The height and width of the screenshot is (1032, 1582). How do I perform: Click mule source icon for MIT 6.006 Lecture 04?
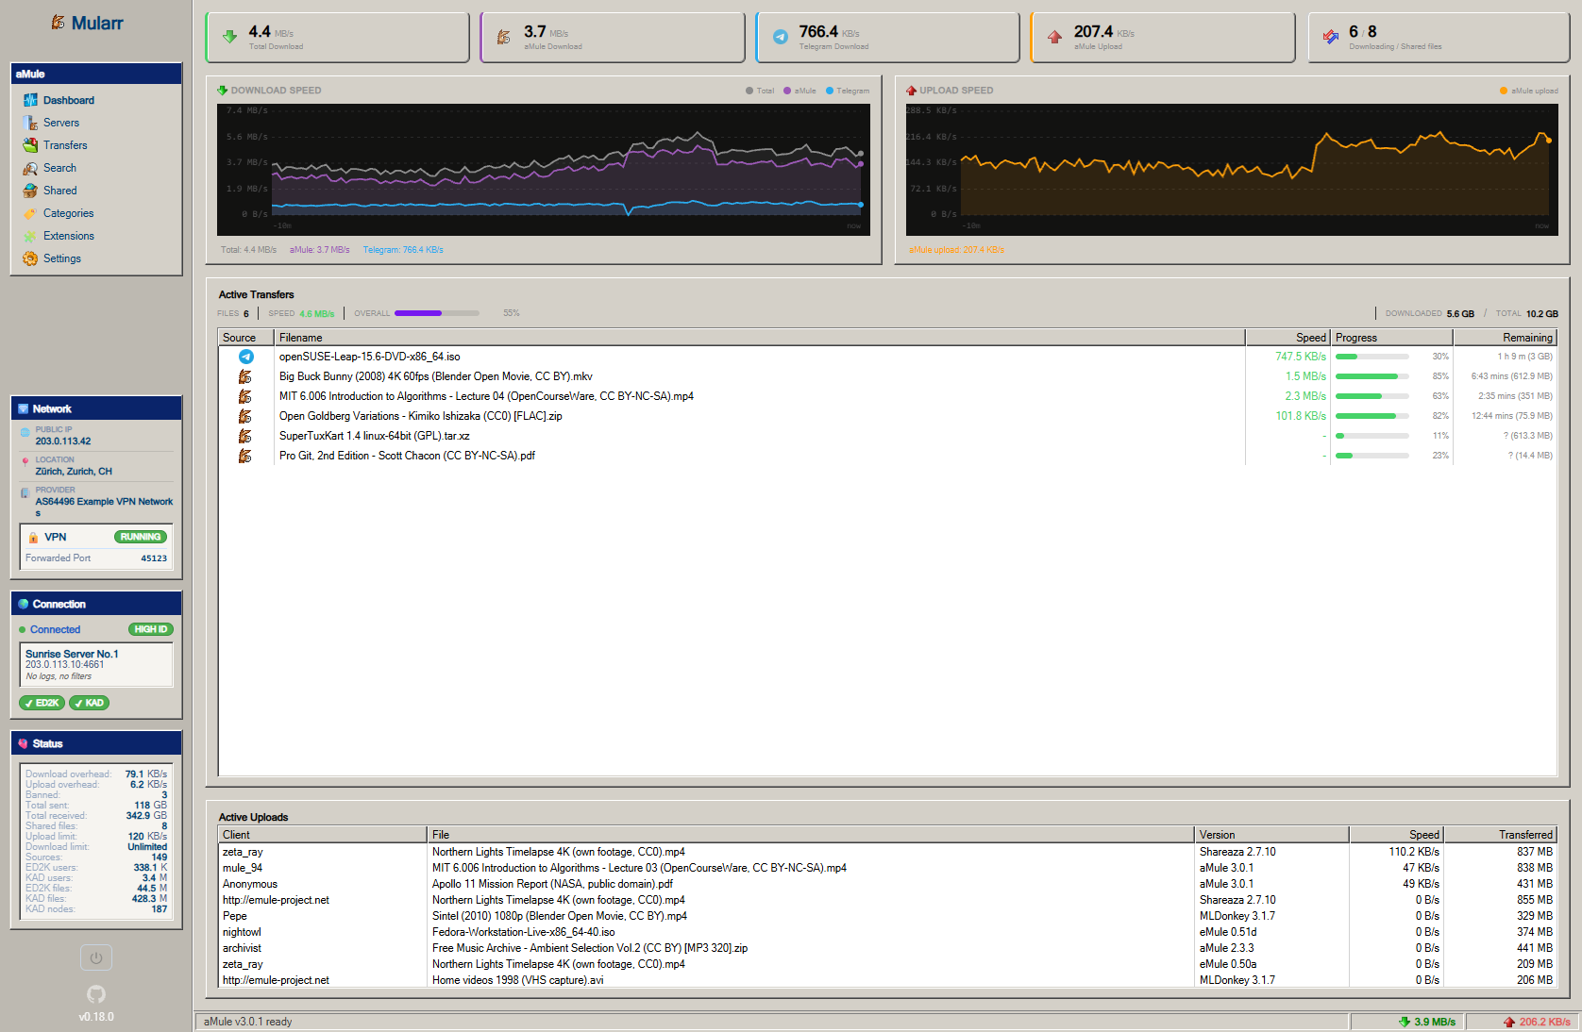tap(245, 396)
